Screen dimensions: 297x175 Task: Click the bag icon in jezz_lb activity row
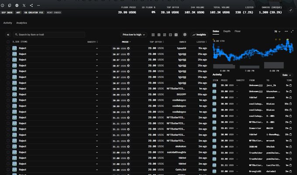pos(290,85)
